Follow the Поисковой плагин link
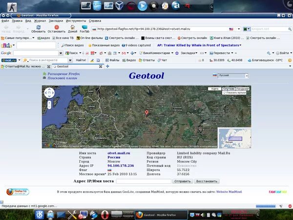The width and height of the screenshot is (293, 220). [x=62, y=78]
